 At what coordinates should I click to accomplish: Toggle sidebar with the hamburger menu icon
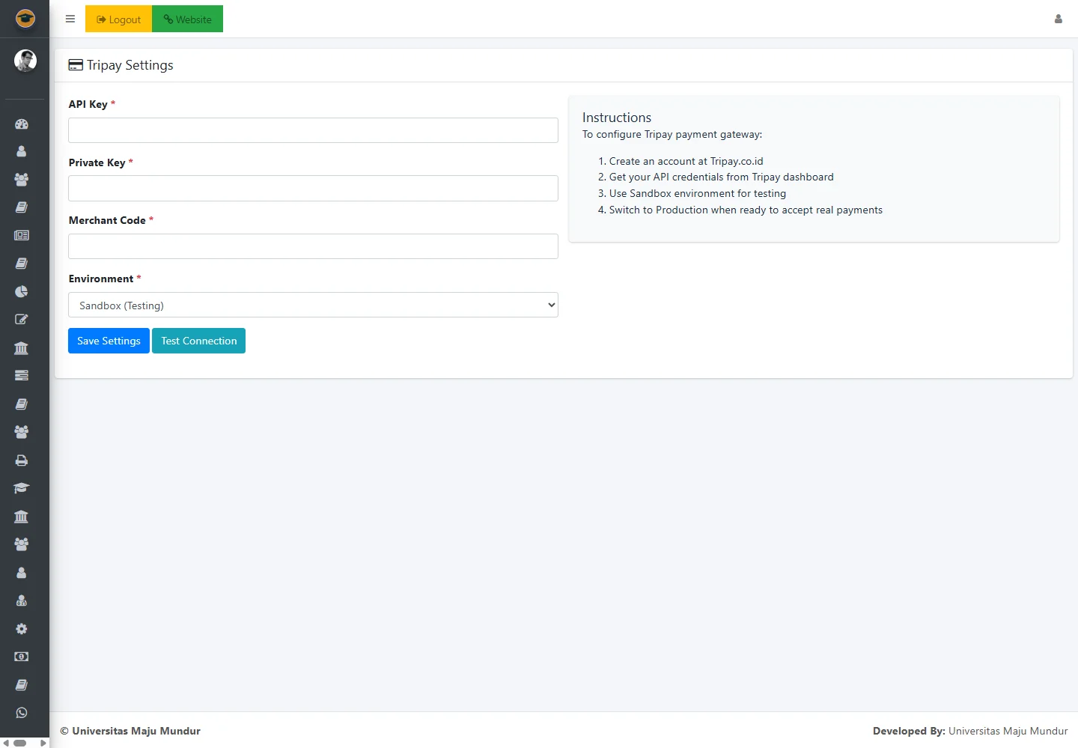(70, 19)
